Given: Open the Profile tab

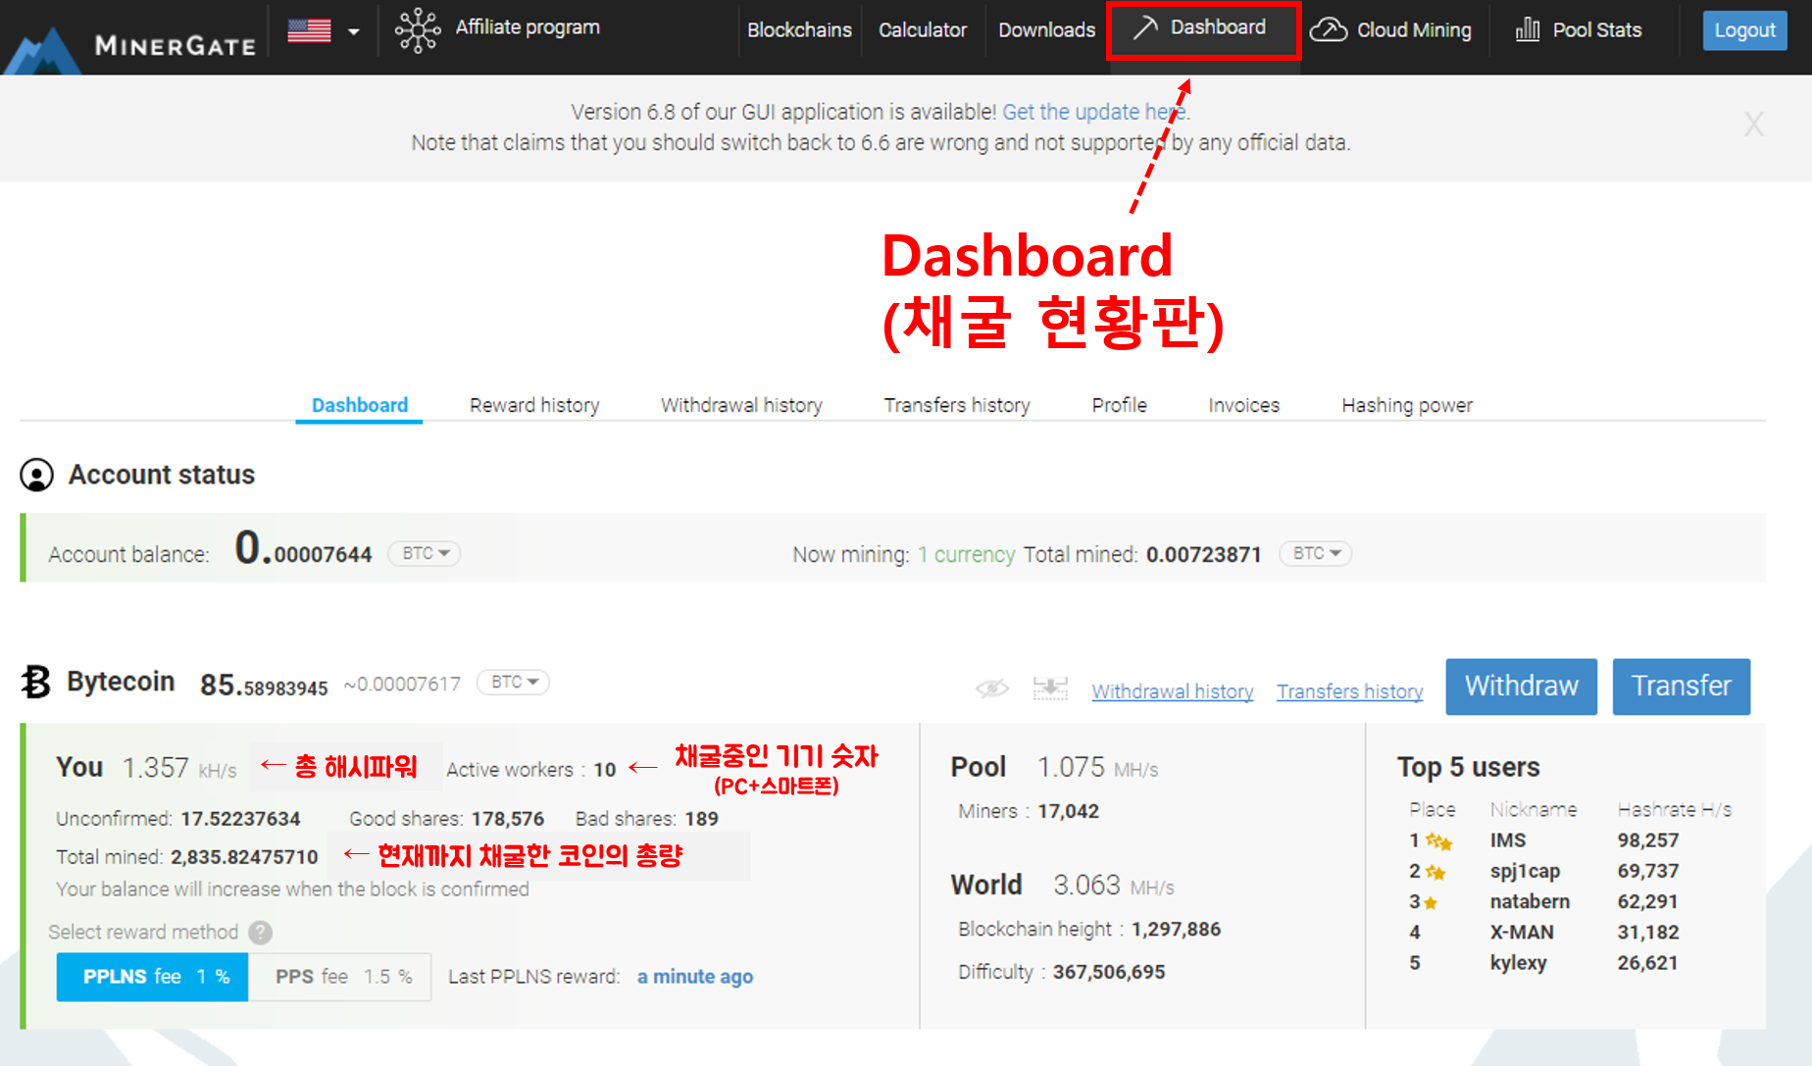Looking at the screenshot, I should tap(1120, 405).
